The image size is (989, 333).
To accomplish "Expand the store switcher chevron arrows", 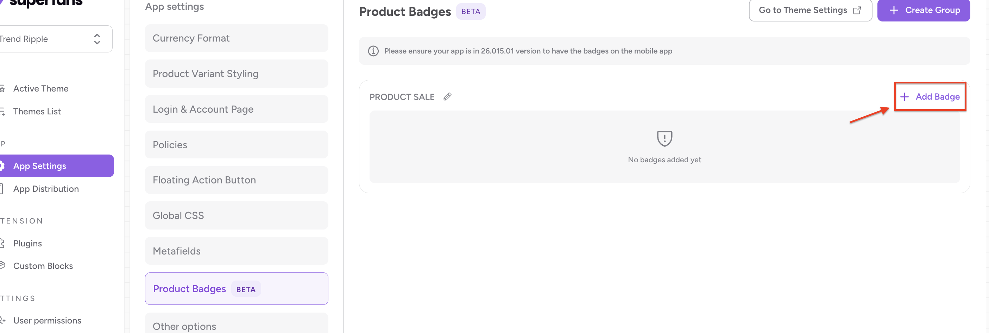I will (x=97, y=39).
